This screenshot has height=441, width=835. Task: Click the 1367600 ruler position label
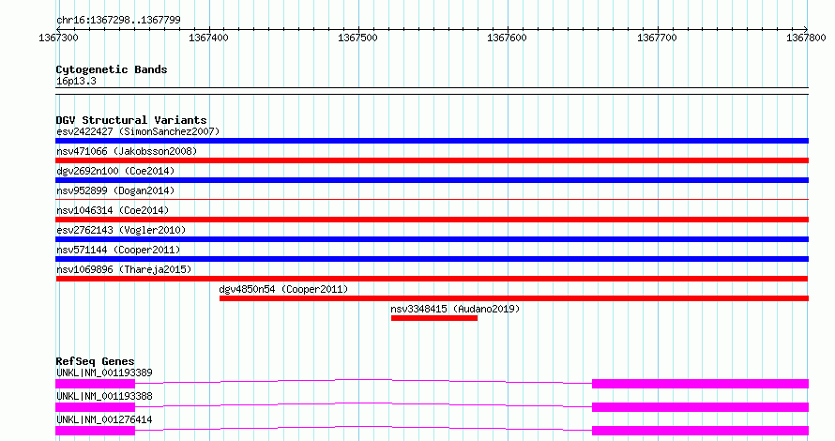507,38
